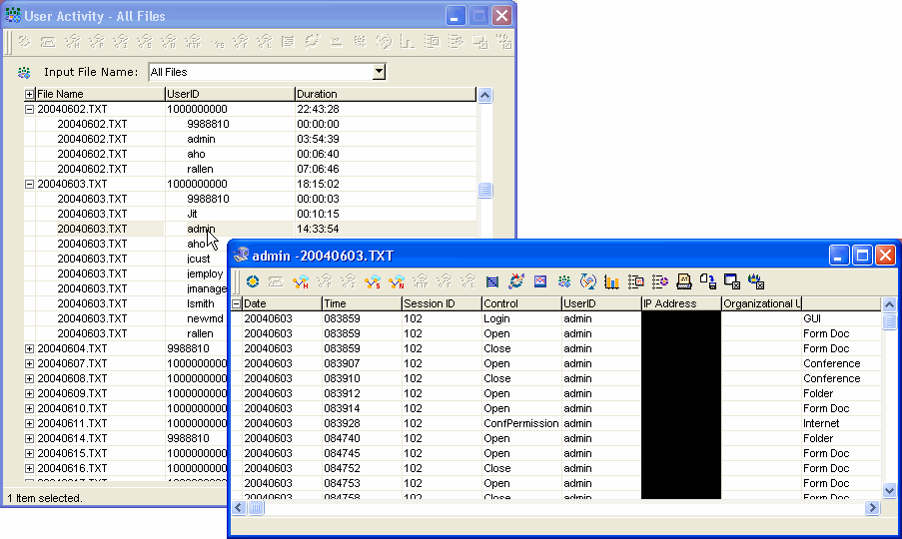902x539 pixels.
Task: Click the printer icon in admin toolbar
Action: pos(684,281)
